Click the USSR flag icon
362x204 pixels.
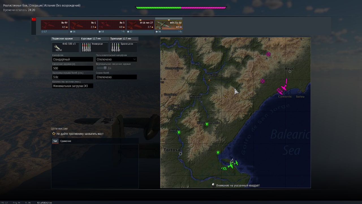(x=34, y=19)
